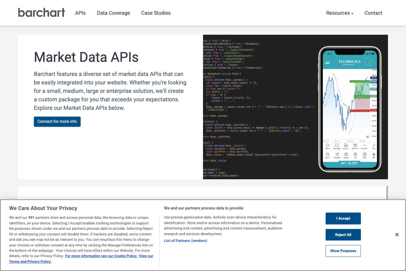Choose the Short Position tool

click(x=356, y=145)
